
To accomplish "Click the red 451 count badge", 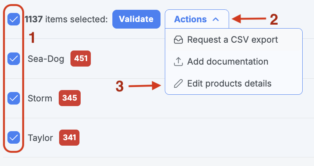I will click(81, 58).
